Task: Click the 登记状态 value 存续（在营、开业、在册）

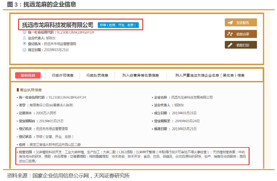Action: coord(55,137)
